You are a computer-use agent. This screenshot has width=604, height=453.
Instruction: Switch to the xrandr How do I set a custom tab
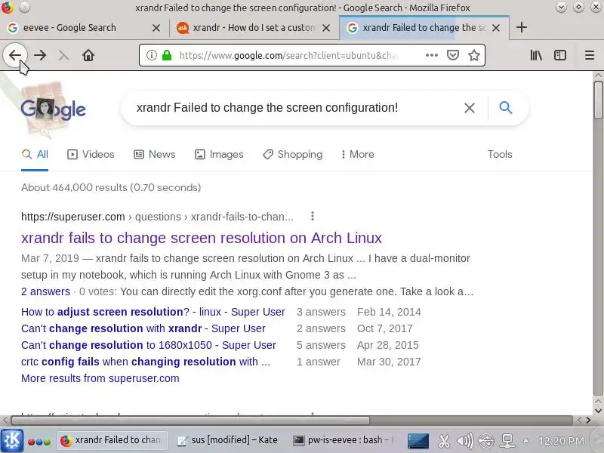(x=254, y=28)
